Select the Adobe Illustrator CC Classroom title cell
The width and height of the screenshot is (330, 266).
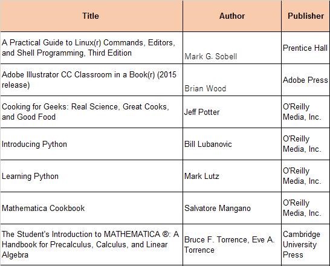pyautogui.click(x=91, y=80)
